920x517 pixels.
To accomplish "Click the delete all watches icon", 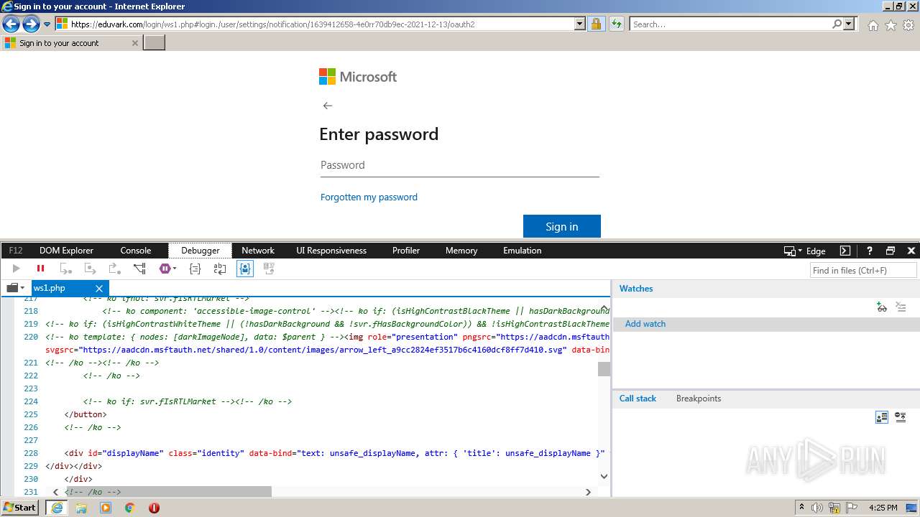I will [x=901, y=307].
